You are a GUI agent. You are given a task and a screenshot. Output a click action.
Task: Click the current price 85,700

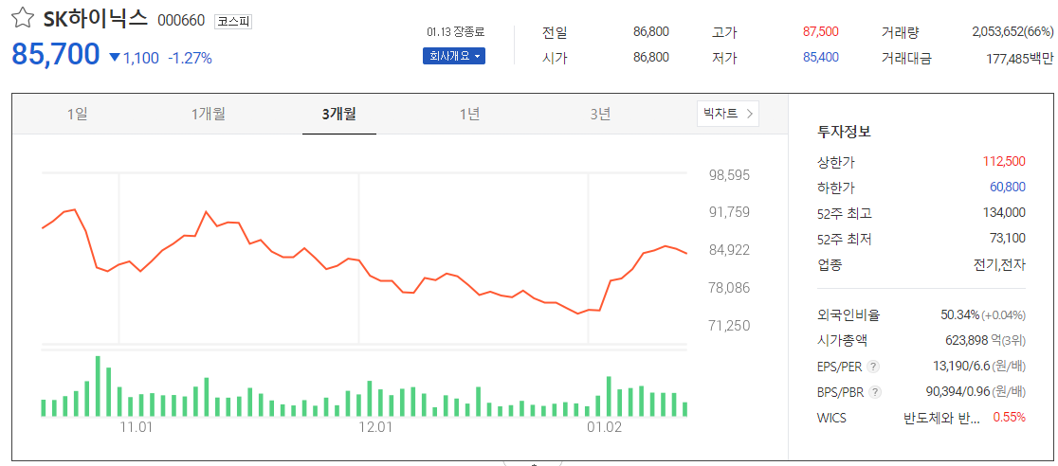coord(56,55)
